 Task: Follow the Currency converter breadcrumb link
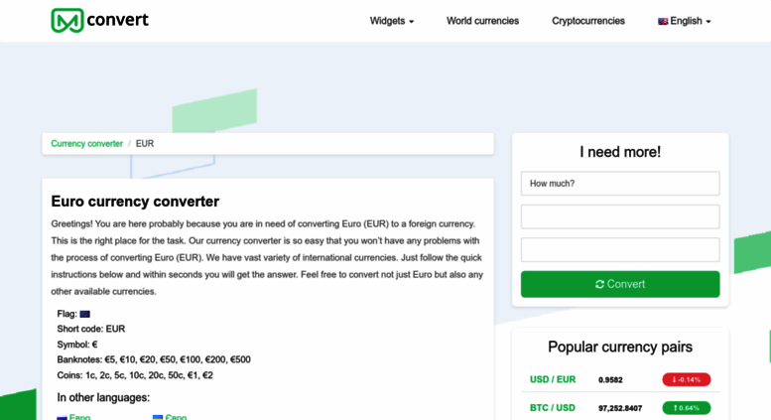pos(87,144)
